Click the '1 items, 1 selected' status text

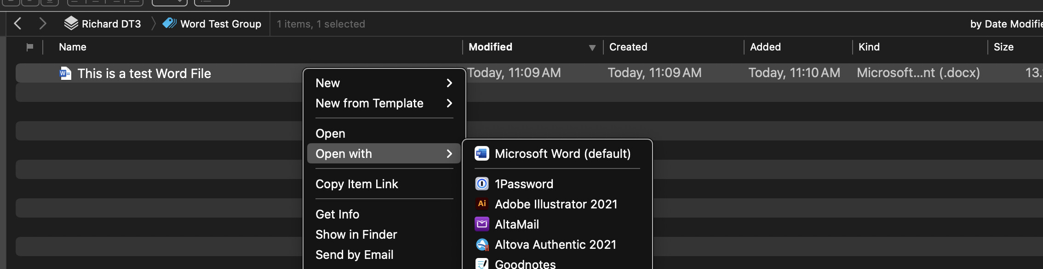click(x=321, y=24)
